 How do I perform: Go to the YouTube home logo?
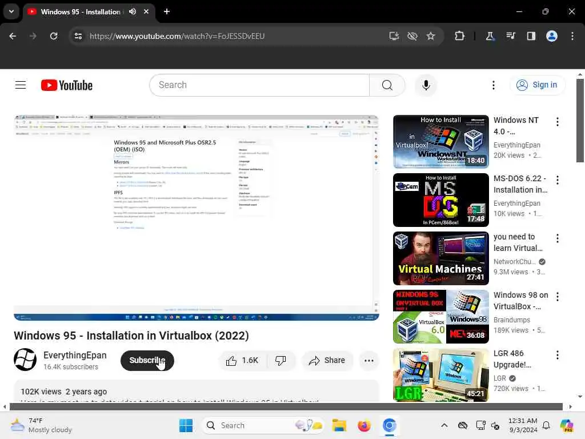pos(67,85)
